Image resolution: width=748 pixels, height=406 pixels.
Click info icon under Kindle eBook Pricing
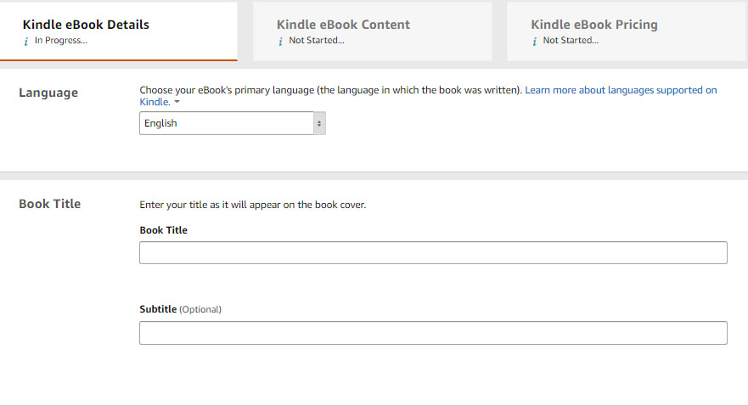pyautogui.click(x=535, y=42)
